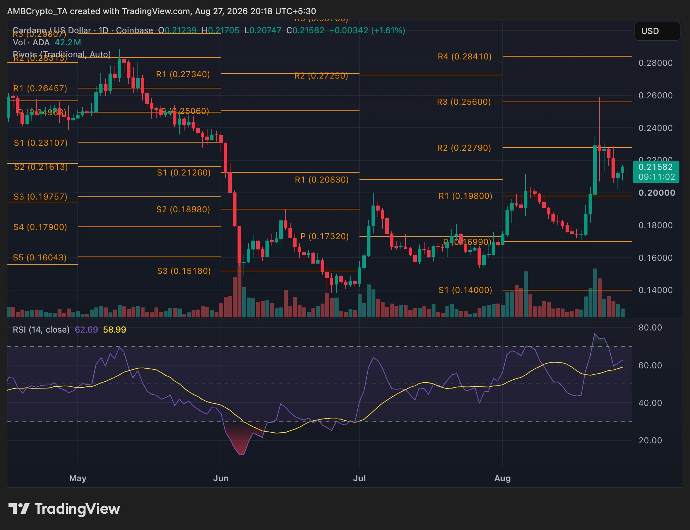Click the R1 (0.20830) pivot label

click(322, 180)
